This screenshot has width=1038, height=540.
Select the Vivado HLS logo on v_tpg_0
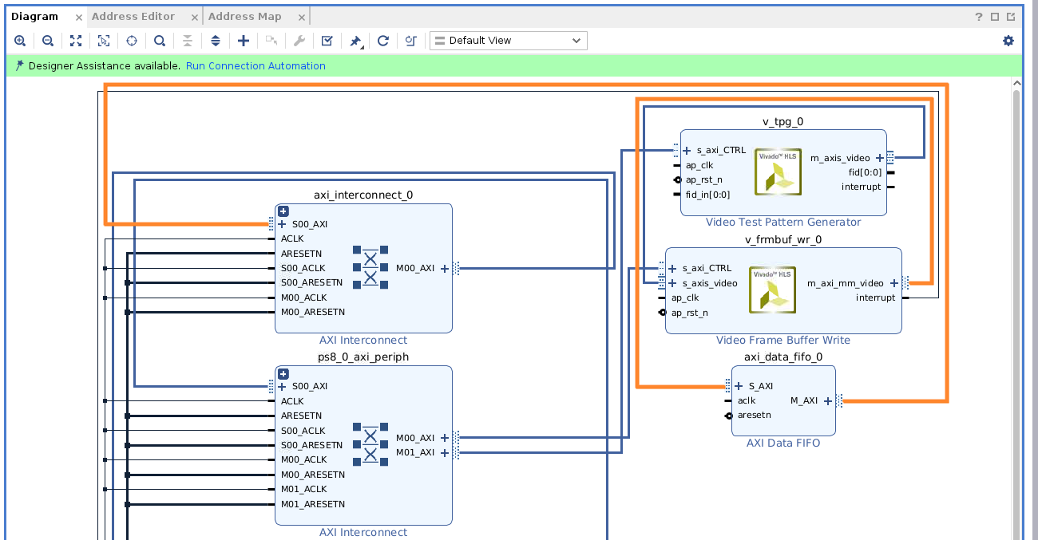pos(778,171)
